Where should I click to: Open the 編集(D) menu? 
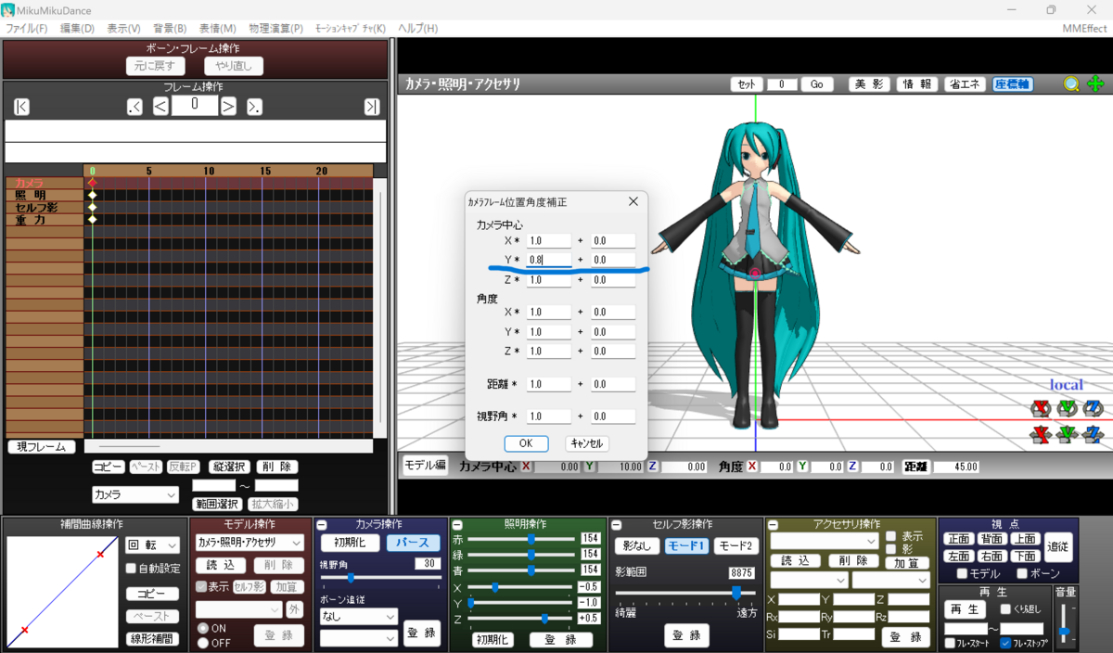pyautogui.click(x=78, y=29)
